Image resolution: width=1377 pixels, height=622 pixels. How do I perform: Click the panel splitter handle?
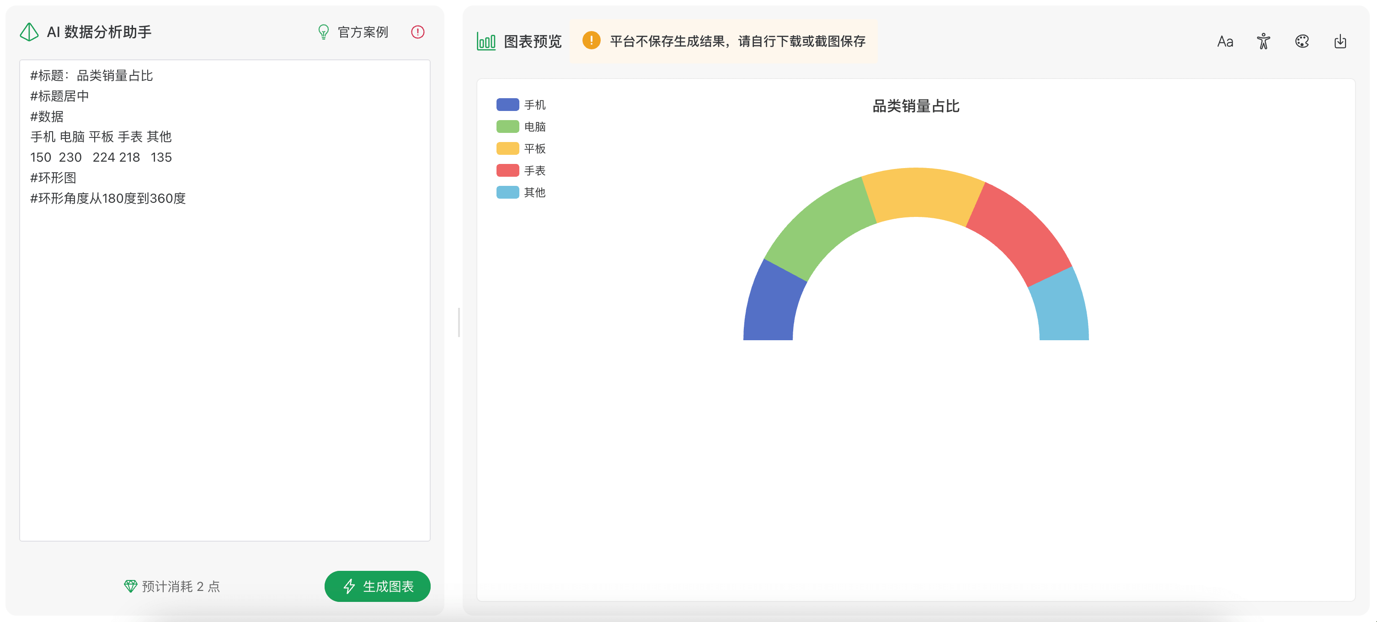pyautogui.click(x=459, y=322)
